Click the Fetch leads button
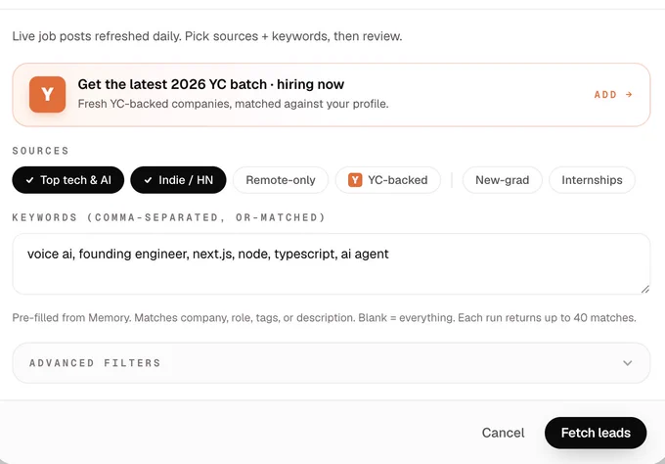Viewport: 665px width, 464px height. pyautogui.click(x=596, y=433)
